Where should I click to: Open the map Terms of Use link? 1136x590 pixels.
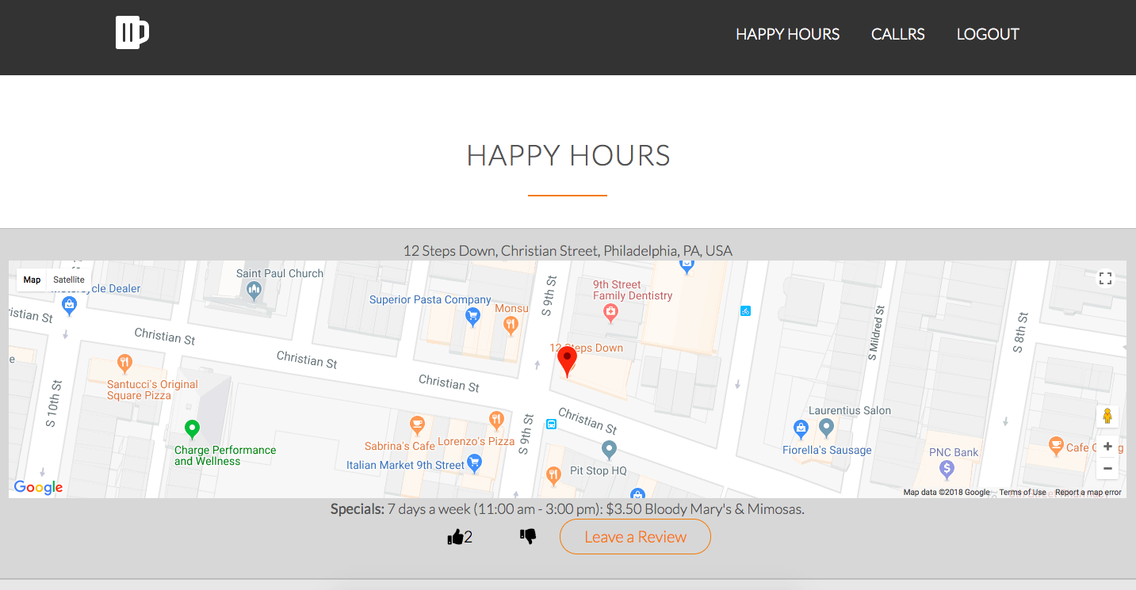1022,493
